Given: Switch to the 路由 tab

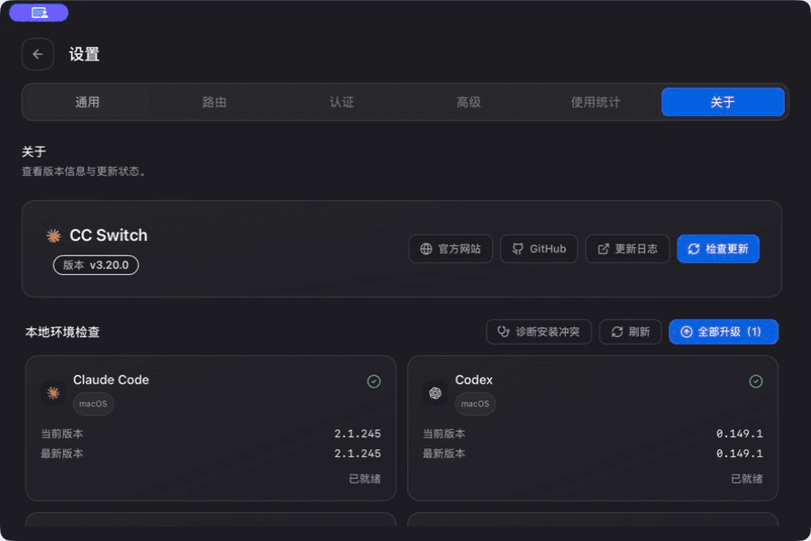Looking at the screenshot, I should click(214, 102).
